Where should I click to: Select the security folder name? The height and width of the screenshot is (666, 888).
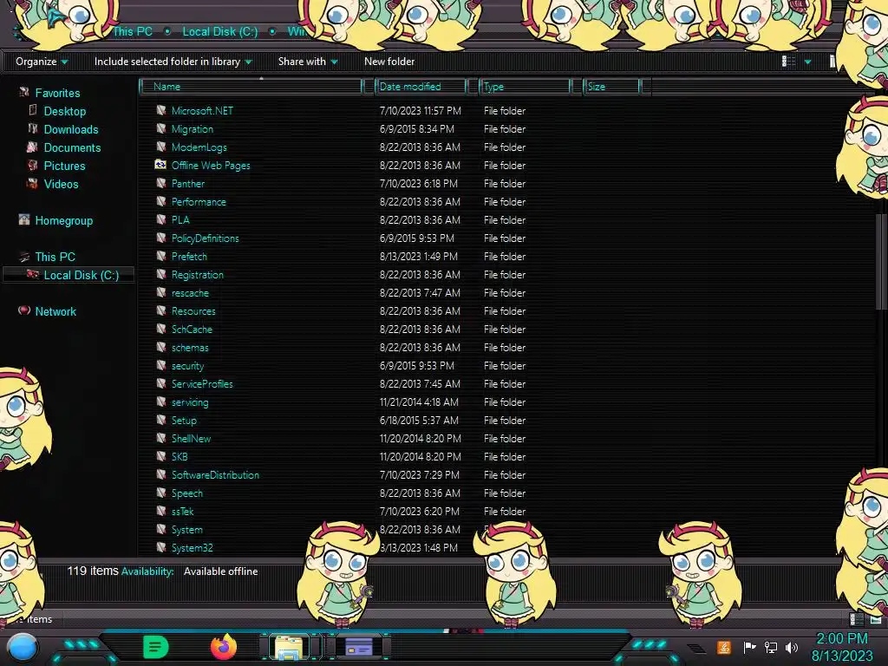(x=187, y=366)
